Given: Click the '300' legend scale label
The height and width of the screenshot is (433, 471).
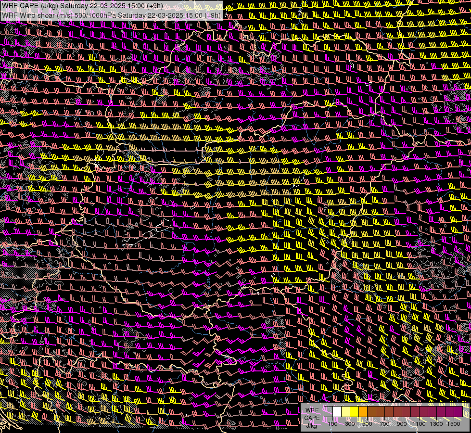Looking at the screenshot, I should [x=350, y=424].
